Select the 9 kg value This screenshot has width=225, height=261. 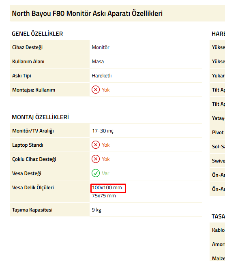point(96,210)
